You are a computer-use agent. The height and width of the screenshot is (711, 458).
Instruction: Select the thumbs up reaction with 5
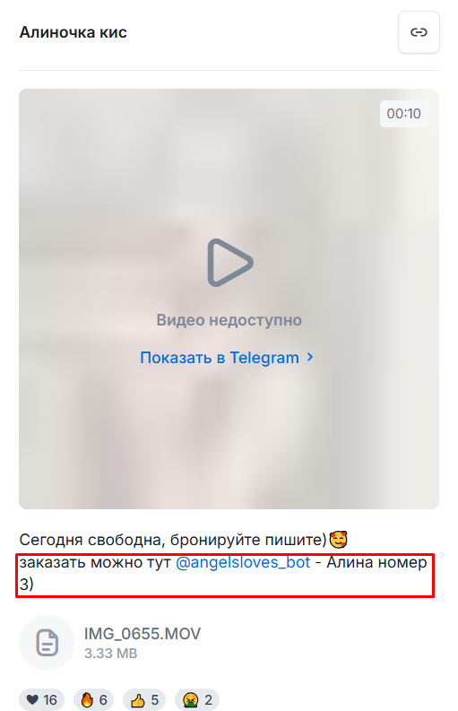[x=144, y=699]
